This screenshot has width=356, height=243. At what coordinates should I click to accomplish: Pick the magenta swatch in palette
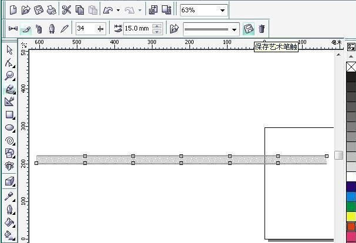click(351, 237)
